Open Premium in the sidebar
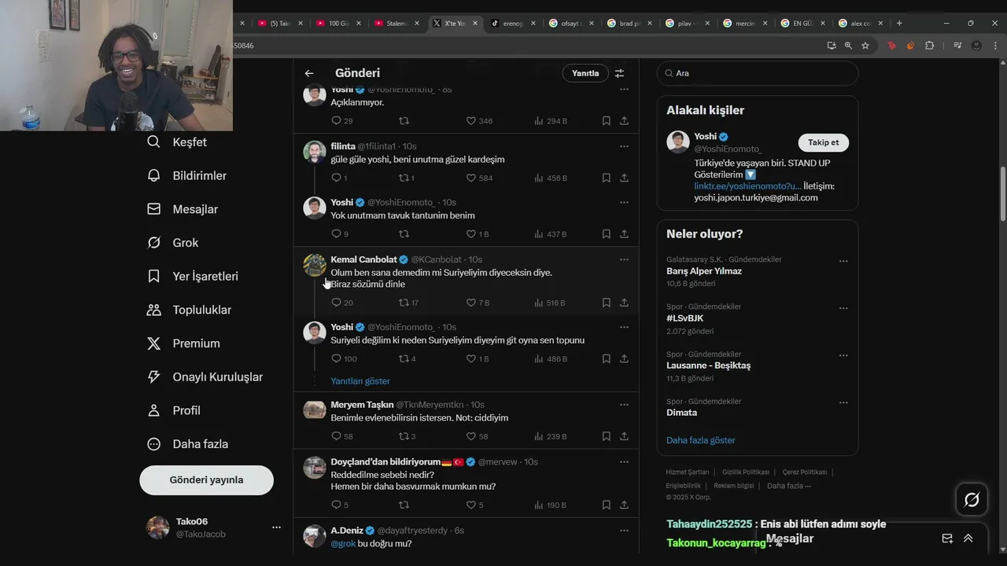 coord(183,344)
